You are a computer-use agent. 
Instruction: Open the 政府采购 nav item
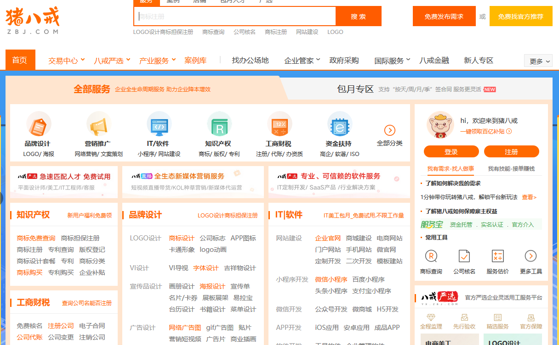344,61
